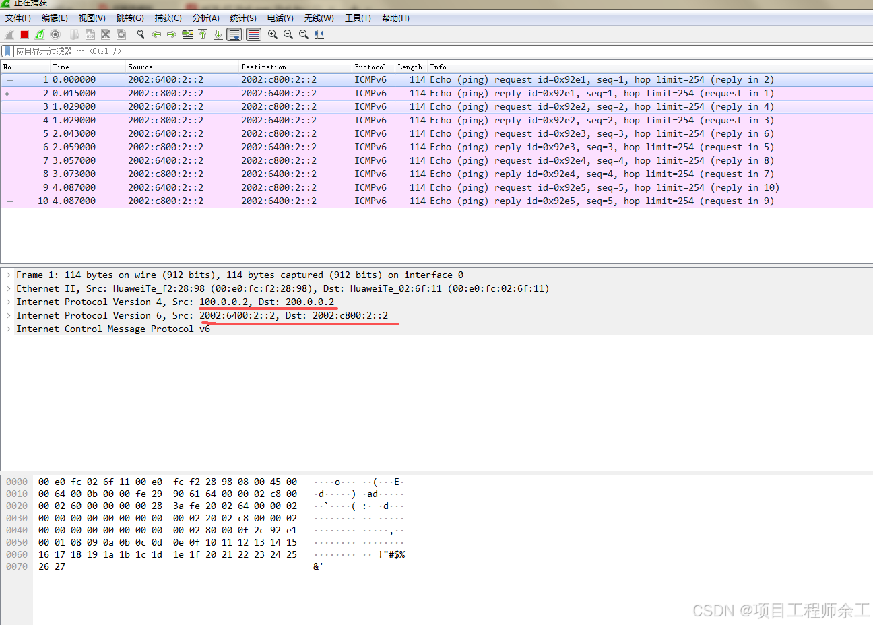Jump to the last packet

coord(218,34)
